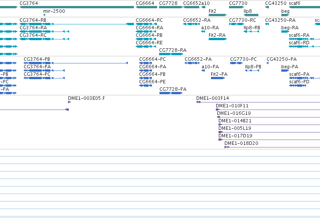Select the scaf6-PD protein
The height and width of the screenshot is (218, 320).
[297, 86]
